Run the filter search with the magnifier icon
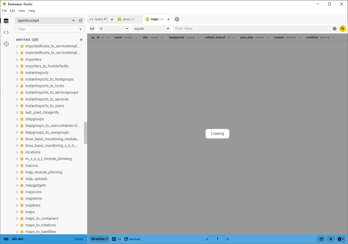This screenshot has height=244, width=348. point(342,28)
